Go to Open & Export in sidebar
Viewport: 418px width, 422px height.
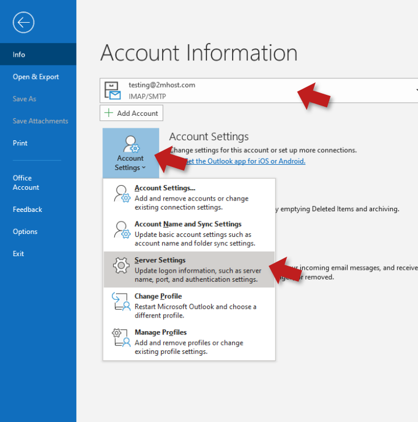(x=36, y=77)
